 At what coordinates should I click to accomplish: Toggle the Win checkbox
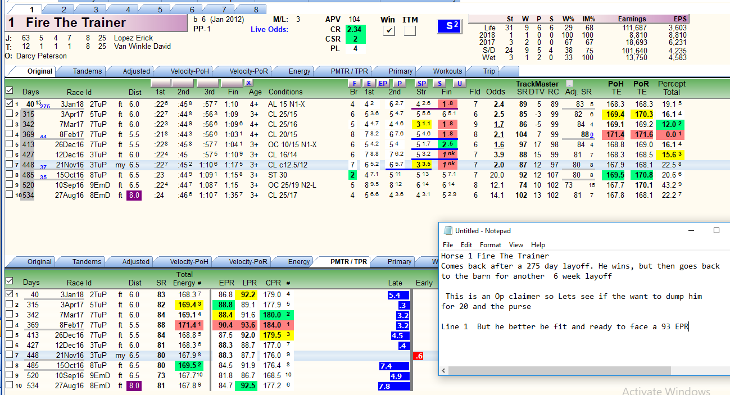pos(388,31)
